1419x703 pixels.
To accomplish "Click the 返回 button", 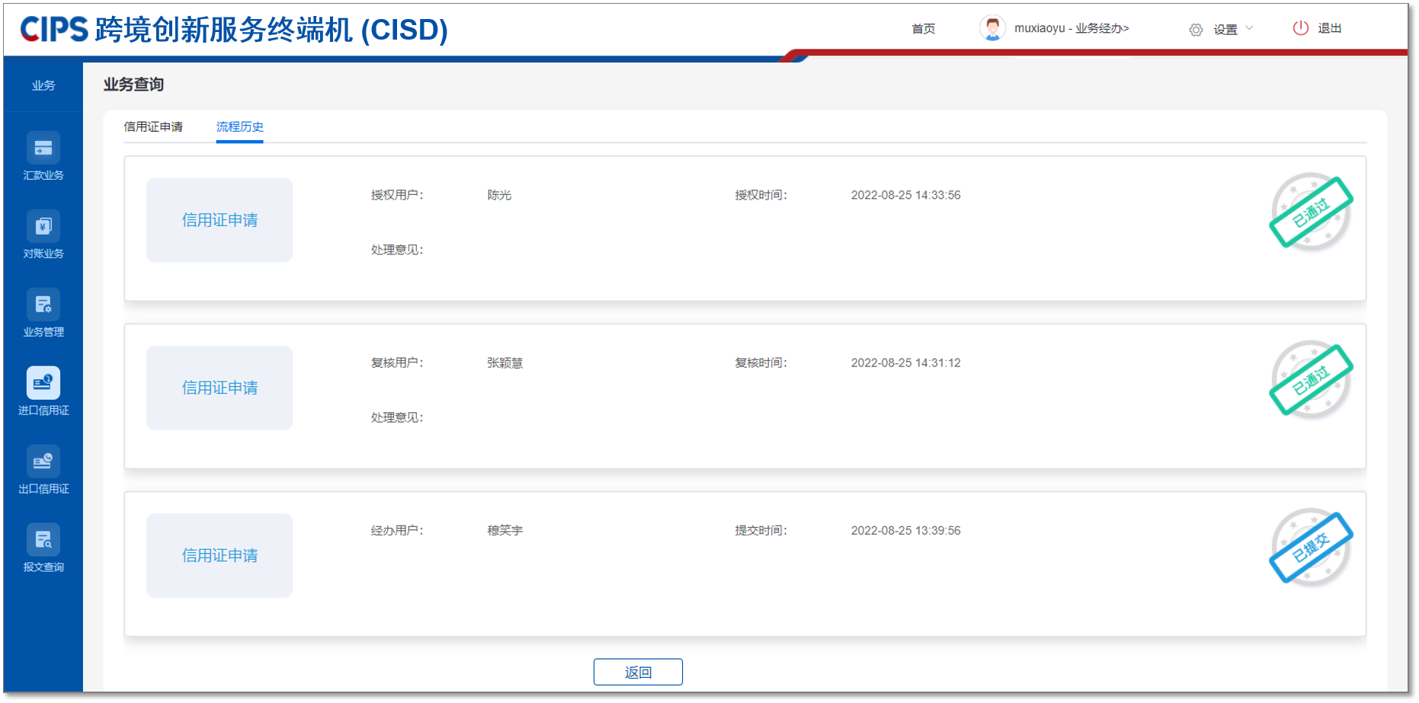I will point(638,672).
